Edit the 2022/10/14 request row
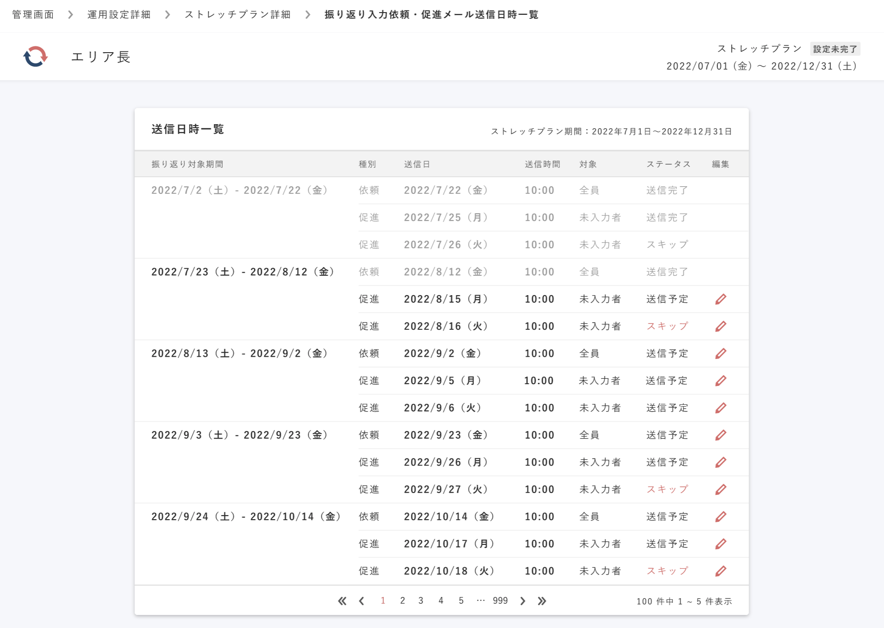 (721, 516)
